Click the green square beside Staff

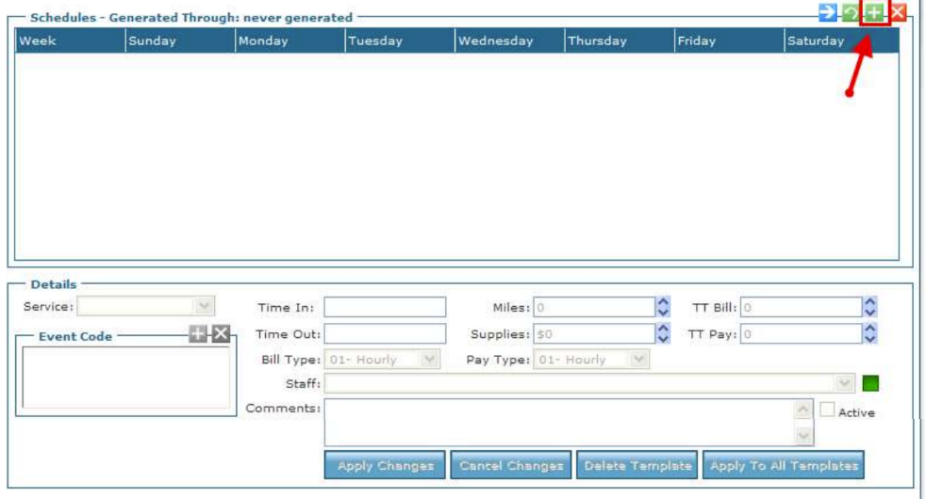tap(870, 383)
